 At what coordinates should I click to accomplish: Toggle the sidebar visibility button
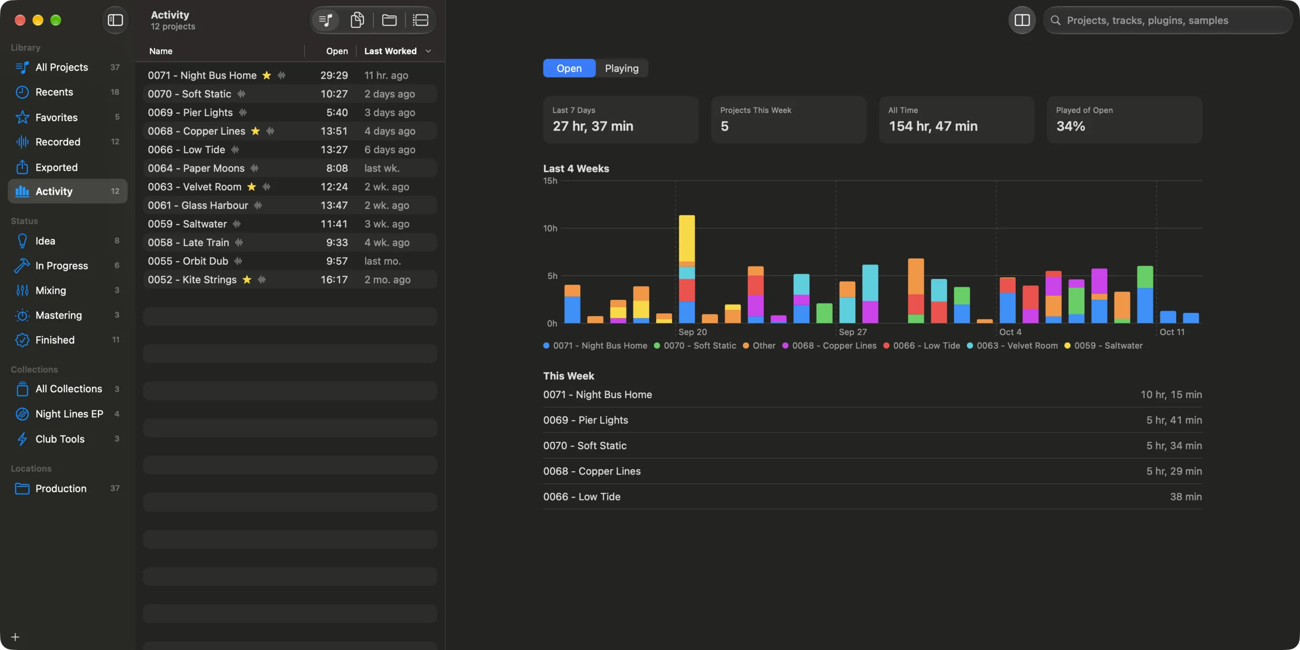pos(115,20)
